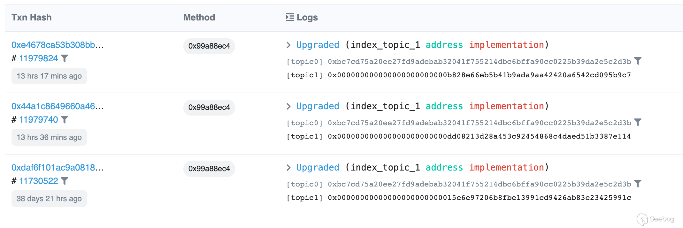
Task: Click filter icon next to block 11979824
Action: point(65,58)
